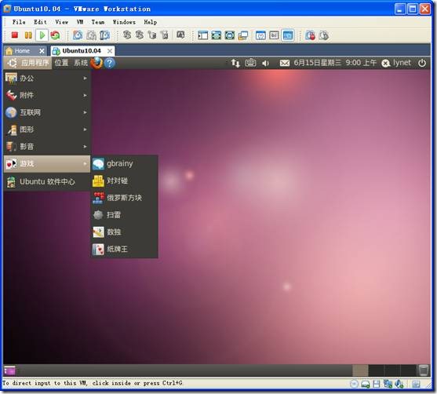This screenshot has height=394, width=437.
Task: Click the Capture Movie record icon
Action: [x=310, y=35]
